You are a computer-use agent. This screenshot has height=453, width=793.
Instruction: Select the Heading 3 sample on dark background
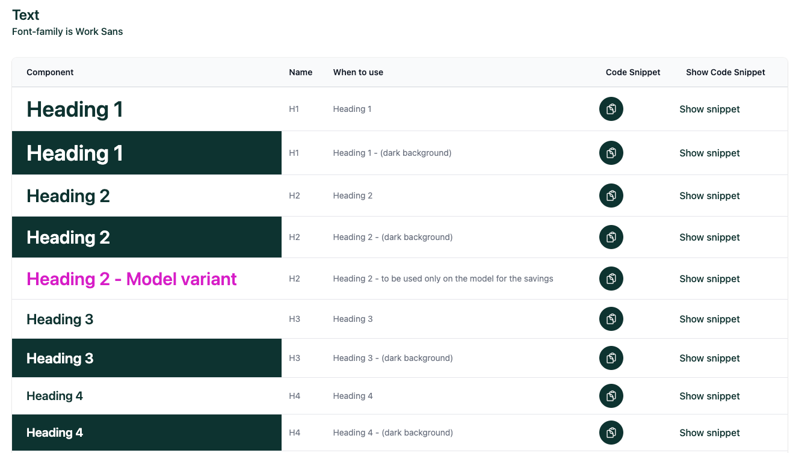point(60,359)
